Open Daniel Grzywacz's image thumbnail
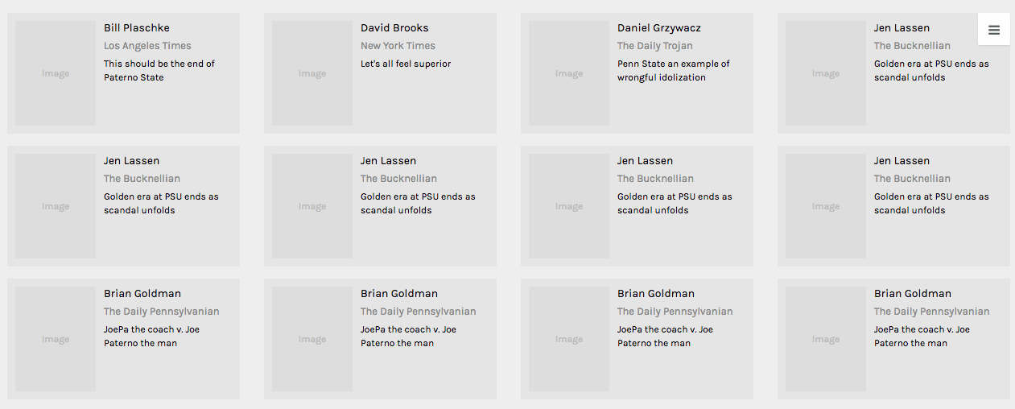Viewport: 1015px width, 409px height. click(x=569, y=73)
